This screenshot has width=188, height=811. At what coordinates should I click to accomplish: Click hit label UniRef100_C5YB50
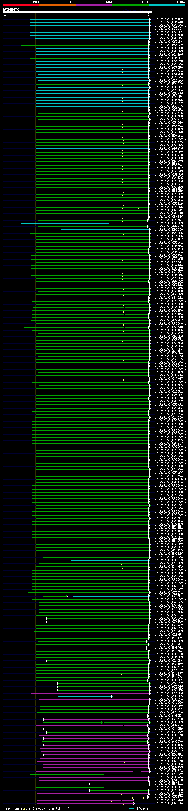coord(169,61)
